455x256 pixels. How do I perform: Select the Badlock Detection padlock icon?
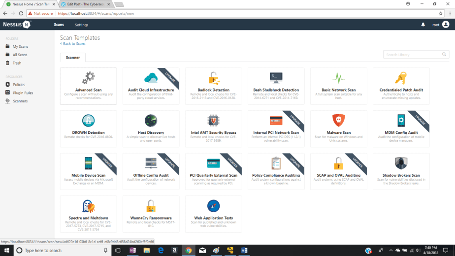pyautogui.click(x=213, y=78)
